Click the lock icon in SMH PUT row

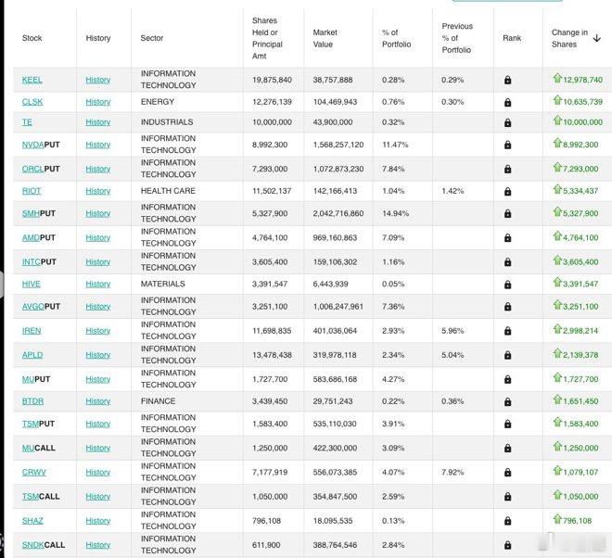(x=507, y=213)
